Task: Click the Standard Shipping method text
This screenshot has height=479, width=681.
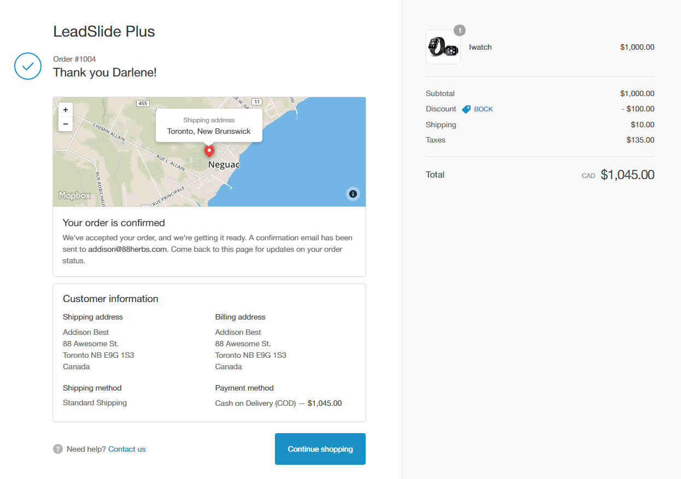Action: 95,403
